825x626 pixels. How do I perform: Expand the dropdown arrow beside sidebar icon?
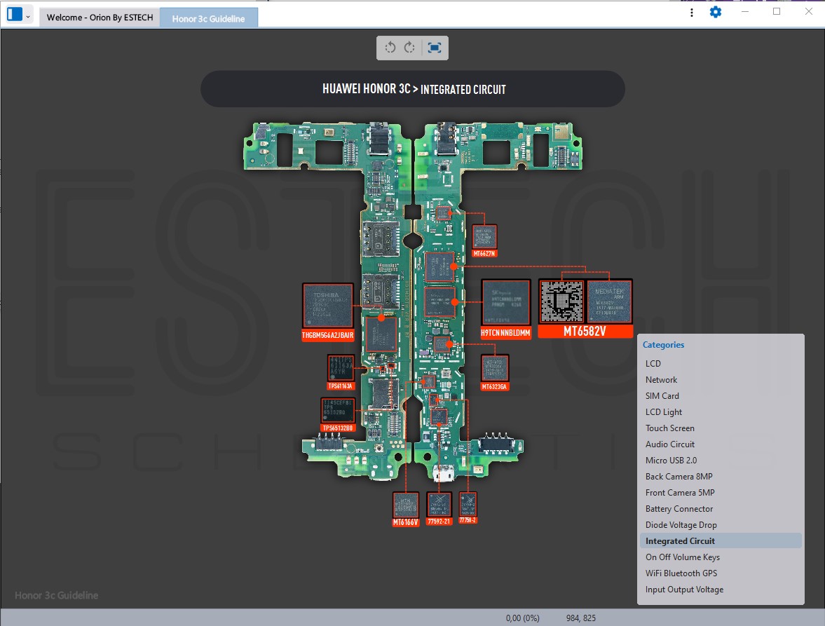28,15
